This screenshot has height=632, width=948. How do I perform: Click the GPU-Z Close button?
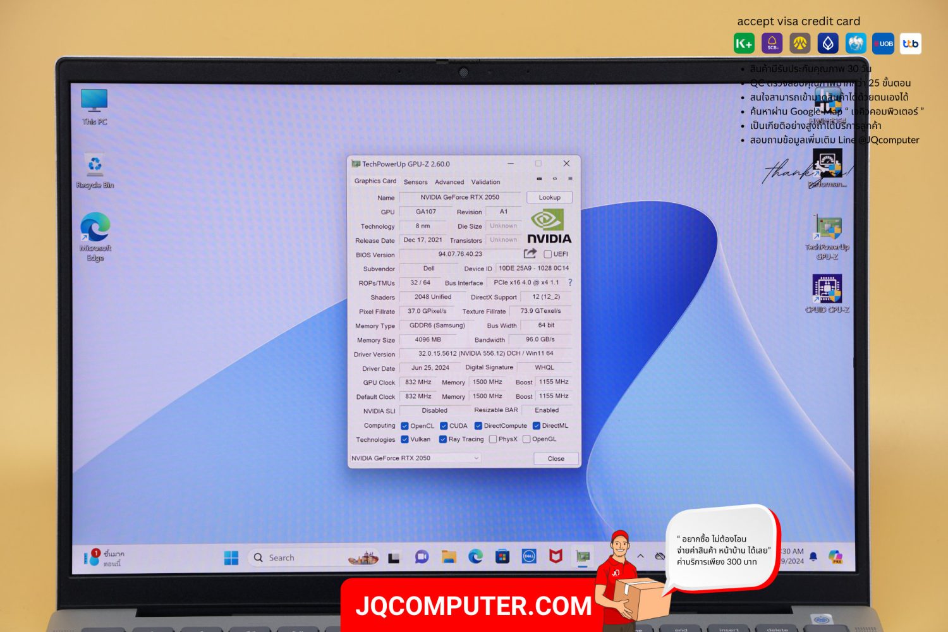(x=556, y=459)
